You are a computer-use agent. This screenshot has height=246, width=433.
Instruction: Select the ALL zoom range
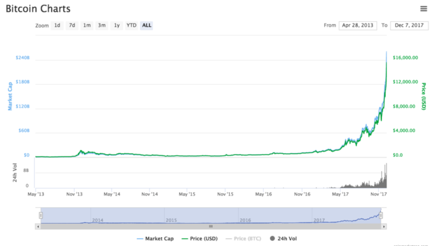146,25
